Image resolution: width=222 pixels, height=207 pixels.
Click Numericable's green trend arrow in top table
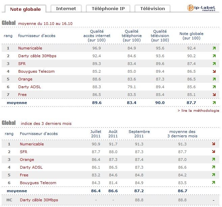pos(214,48)
